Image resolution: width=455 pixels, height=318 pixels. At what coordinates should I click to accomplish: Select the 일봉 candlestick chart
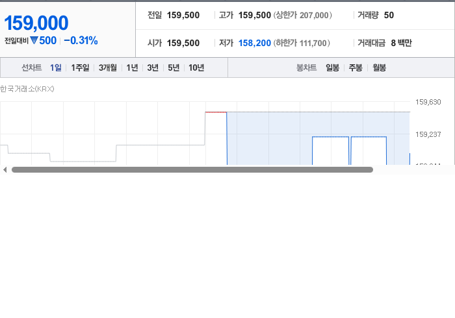[332, 67]
